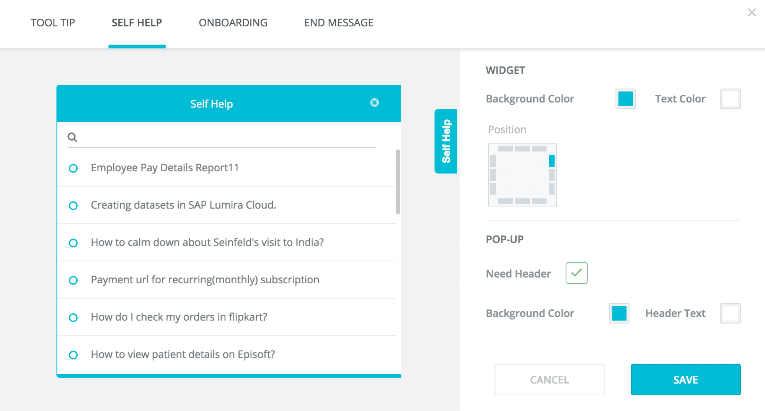The width and height of the screenshot is (765, 411).
Task: Pick lower segment on position grid's left edge
Action: pyautogui.click(x=493, y=189)
